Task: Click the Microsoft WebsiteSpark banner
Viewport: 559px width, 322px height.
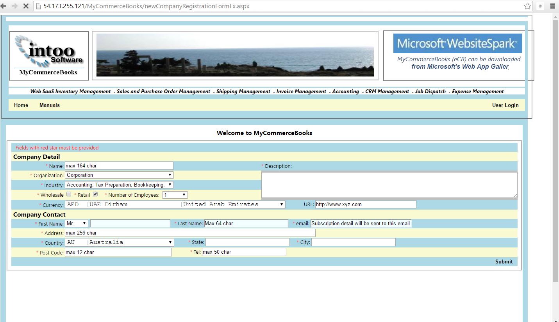Action: click(x=457, y=43)
